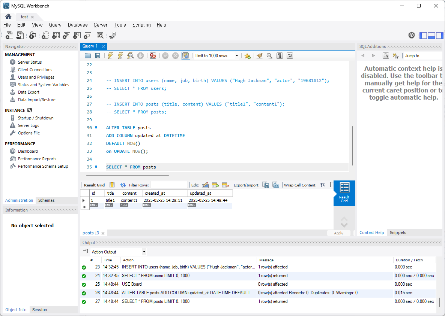Toggle automatic context help icon
This screenshot has height=316, width=445.
(395, 56)
